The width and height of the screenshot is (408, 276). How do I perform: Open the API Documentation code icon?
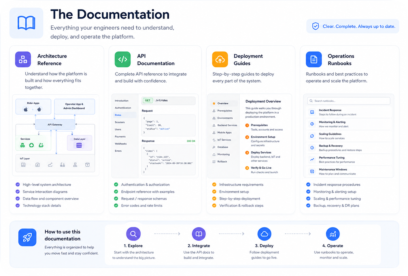coord(122,59)
